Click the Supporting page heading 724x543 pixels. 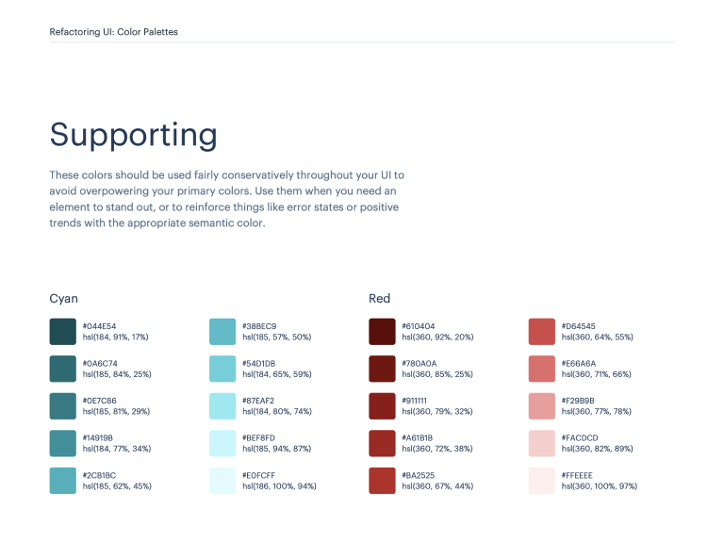pyautogui.click(x=133, y=135)
